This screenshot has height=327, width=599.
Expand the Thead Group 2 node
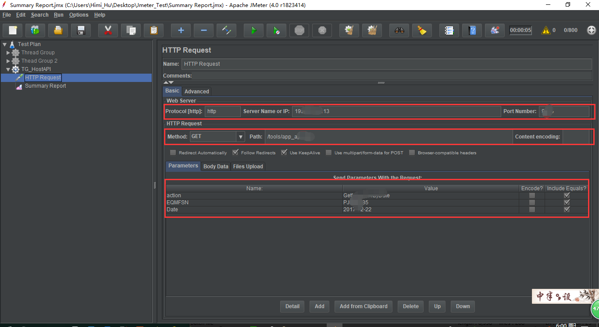[8, 61]
